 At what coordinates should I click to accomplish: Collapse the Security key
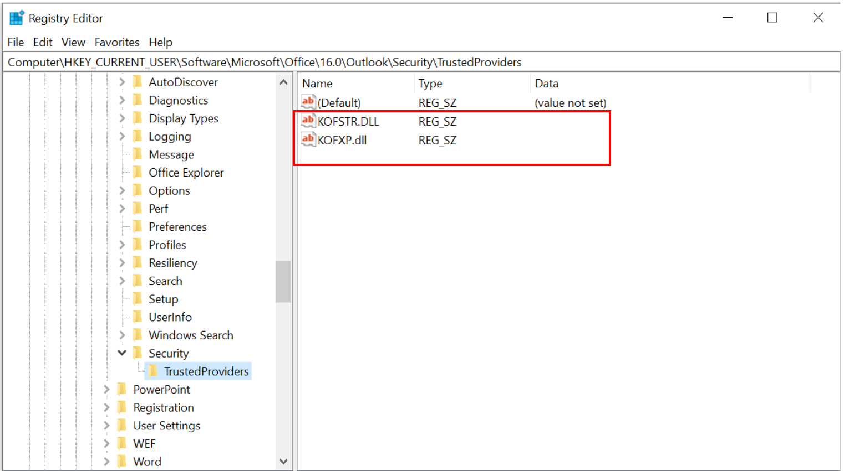tap(122, 353)
